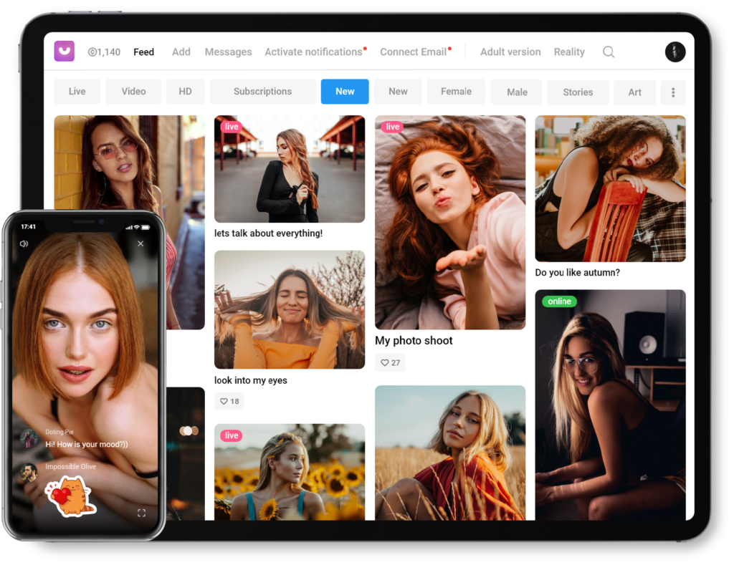Viewport: 734px width, 565px height.
Task: Open the three-dot more filters menu
Action: [x=673, y=92]
